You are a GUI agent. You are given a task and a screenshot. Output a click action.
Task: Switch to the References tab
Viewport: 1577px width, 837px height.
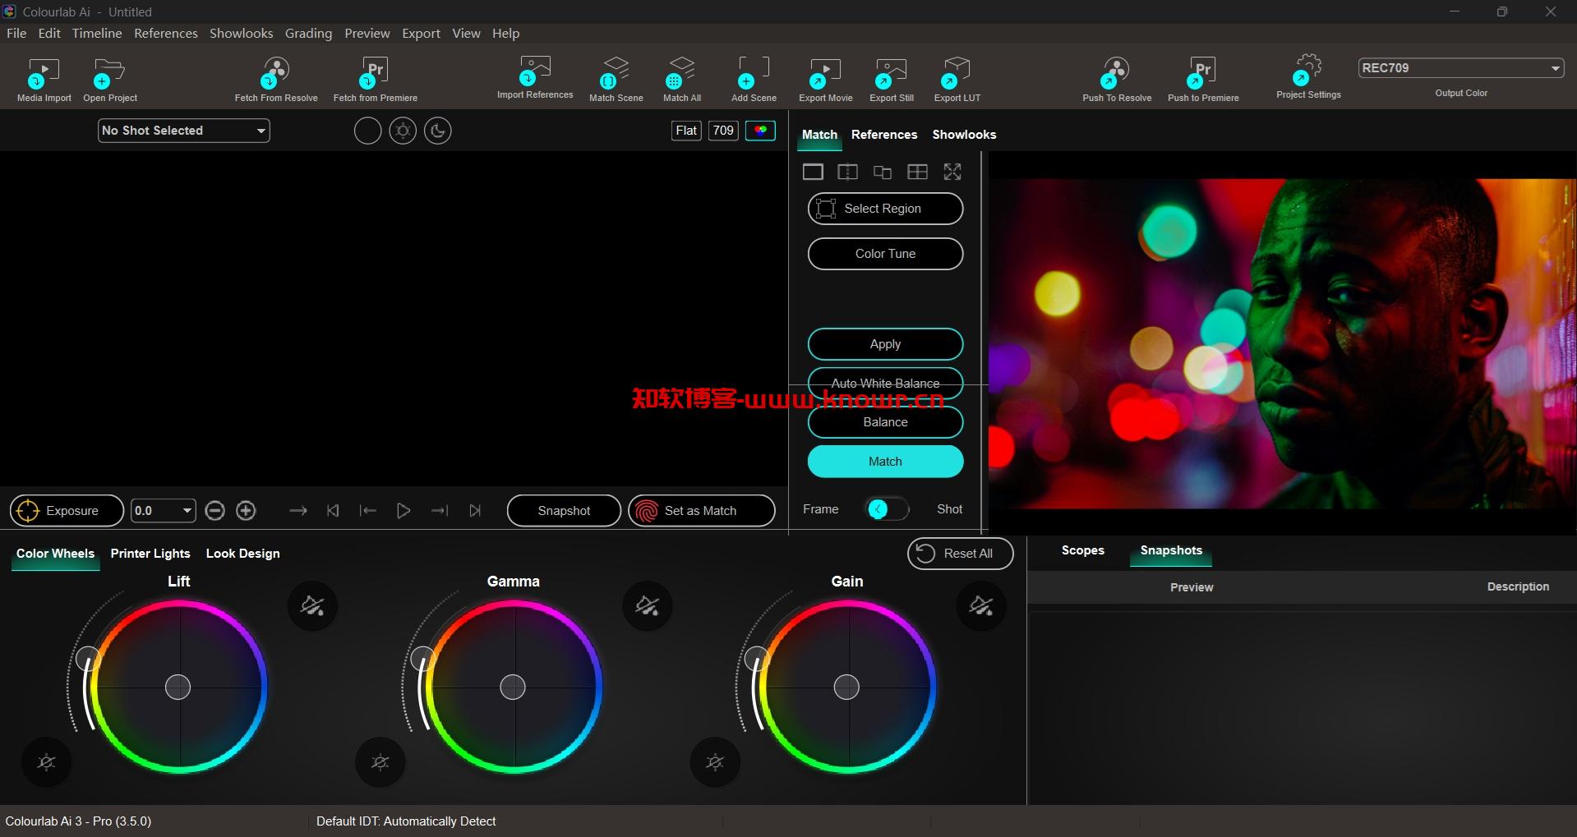pos(884,135)
